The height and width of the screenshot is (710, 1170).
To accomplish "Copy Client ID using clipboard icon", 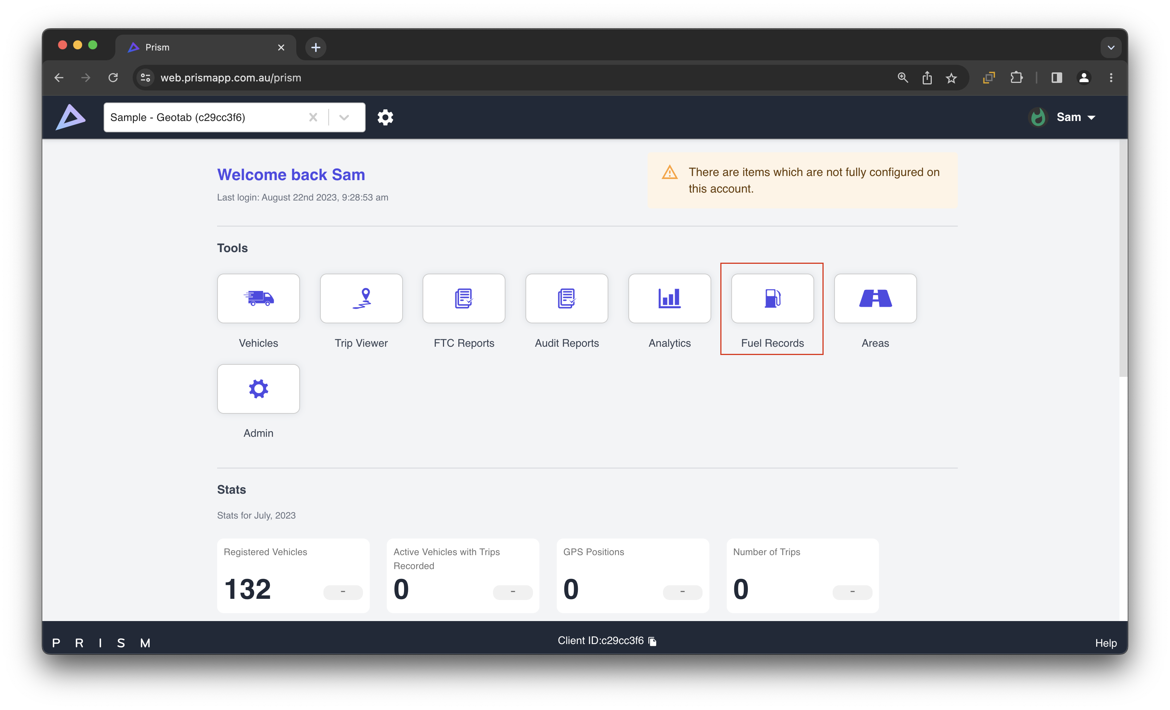I will [652, 641].
